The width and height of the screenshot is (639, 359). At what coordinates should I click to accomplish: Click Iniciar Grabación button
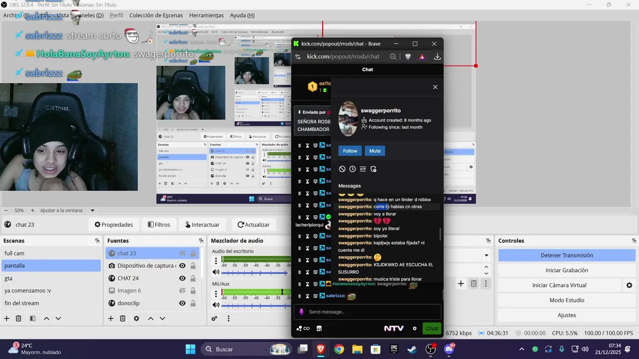[567, 270]
